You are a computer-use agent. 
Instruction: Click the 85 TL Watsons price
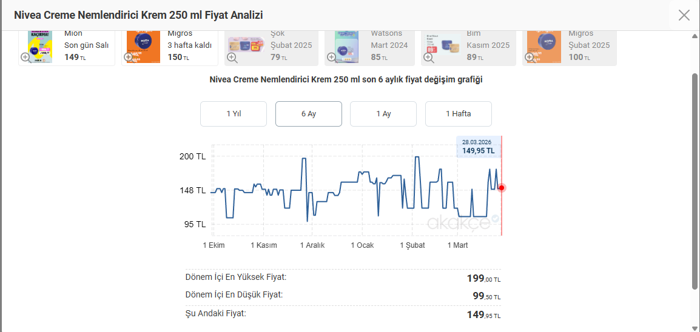[x=380, y=57]
